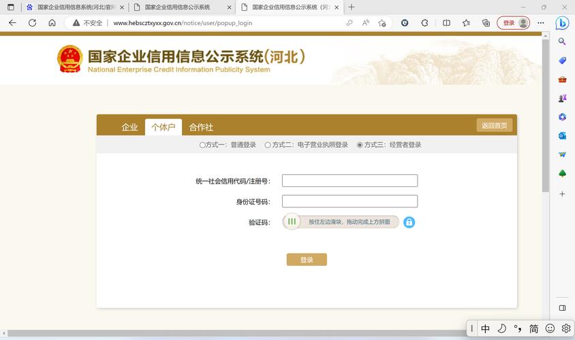575x340 pixels.
Task: Focus the 身份证号码 input field
Action: [350, 201]
